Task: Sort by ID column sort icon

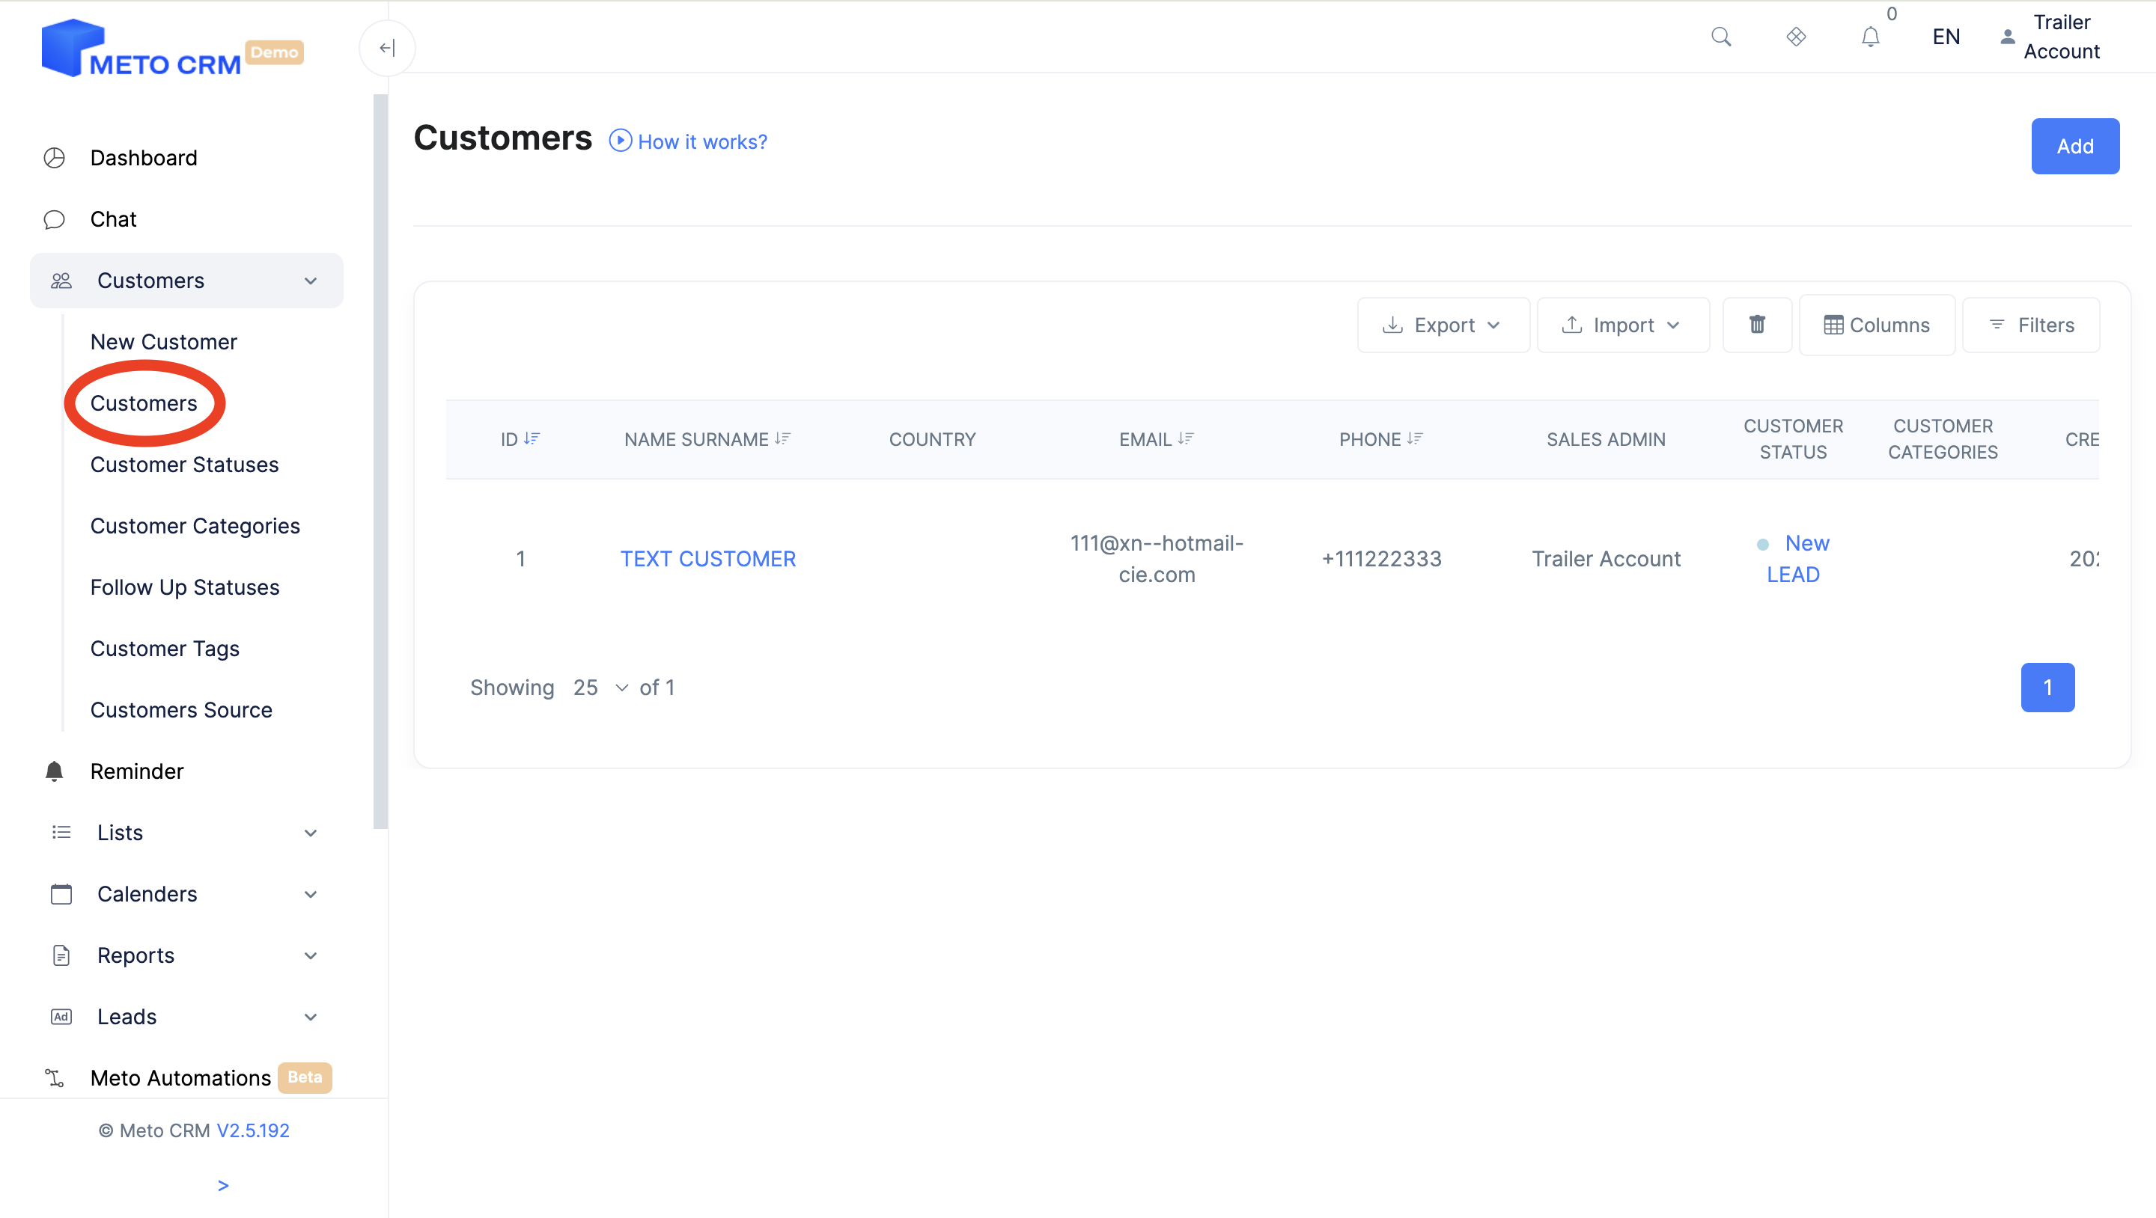Action: tap(532, 438)
